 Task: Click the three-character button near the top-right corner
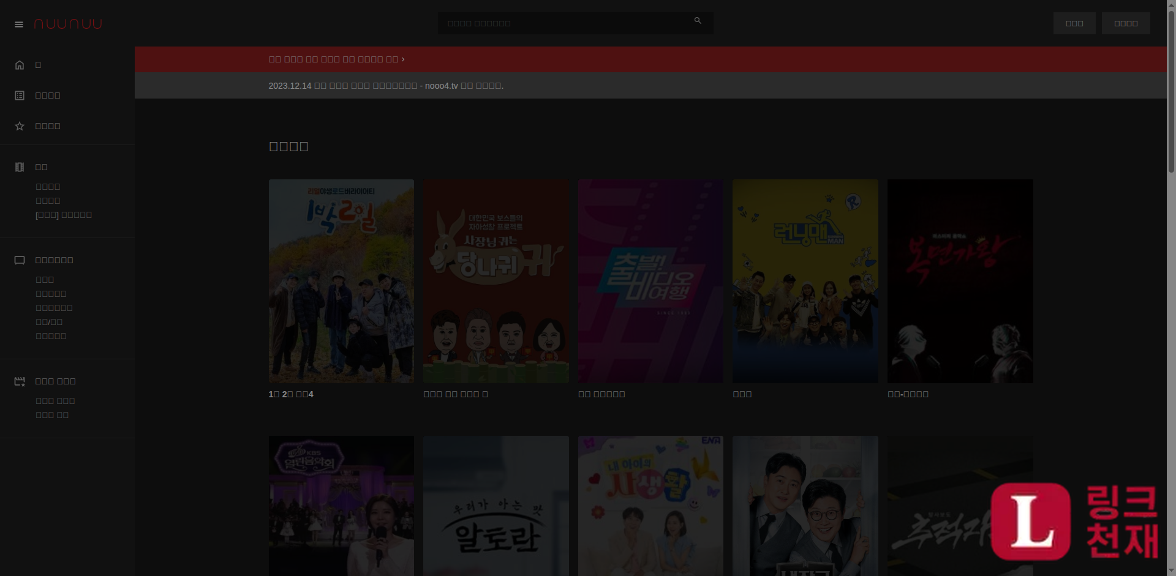point(1074,23)
